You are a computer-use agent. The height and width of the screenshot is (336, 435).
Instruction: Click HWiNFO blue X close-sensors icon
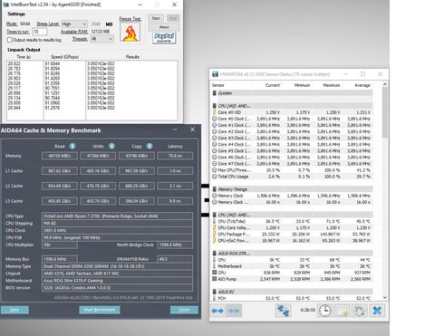(377, 311)
